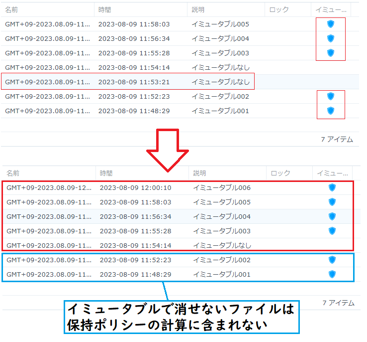367x342 pixels.
Task: Click lower table time 2023-08-09 11:58:03
Action: (136, 202)
